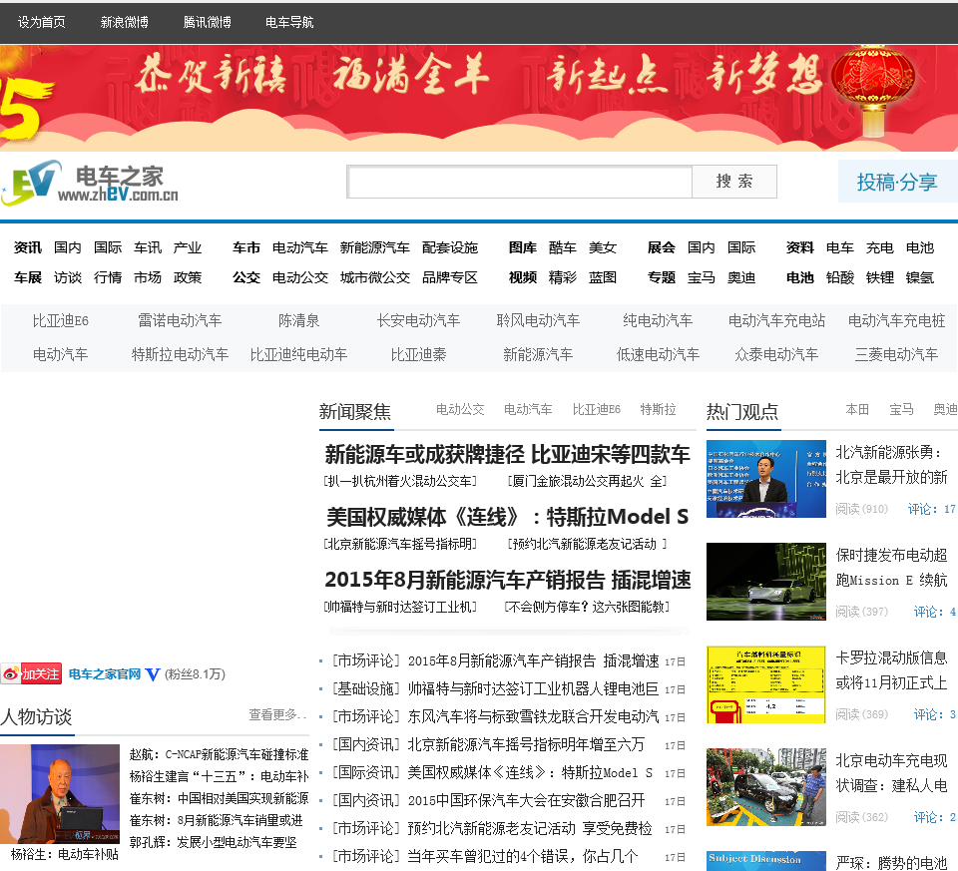Click the 比亚迪E6 hot keyword tag
958x871 pixels.
[61, 320]
